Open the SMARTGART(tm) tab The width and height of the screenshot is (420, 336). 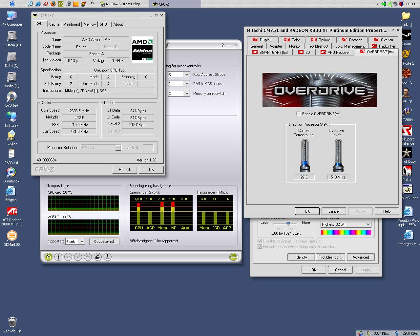click(270, 52)
